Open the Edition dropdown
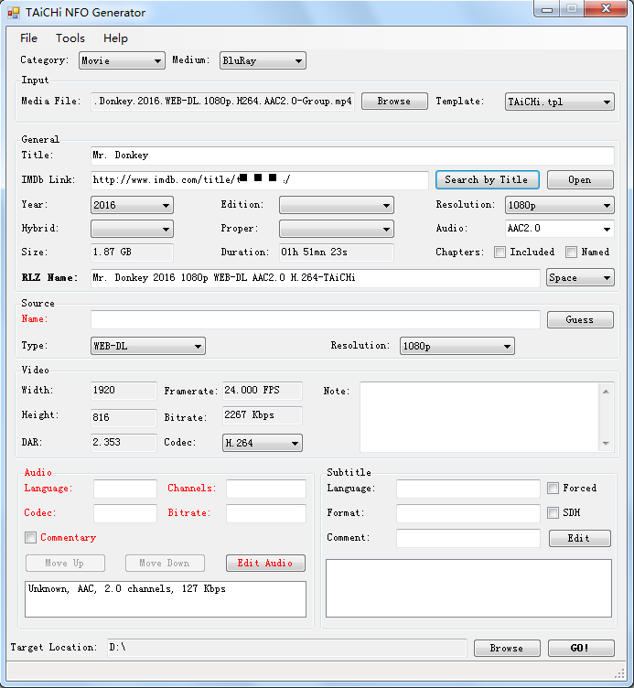The image size is (634, 688). tap(336, 205)
